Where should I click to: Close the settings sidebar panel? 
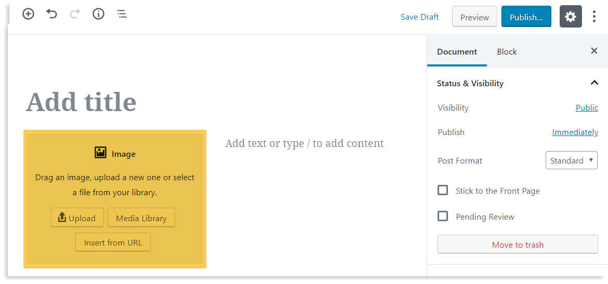(594, 51)
